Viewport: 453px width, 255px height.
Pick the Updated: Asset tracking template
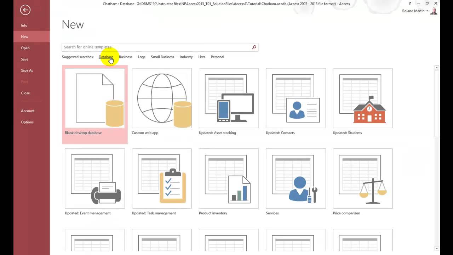click(229, 102)
